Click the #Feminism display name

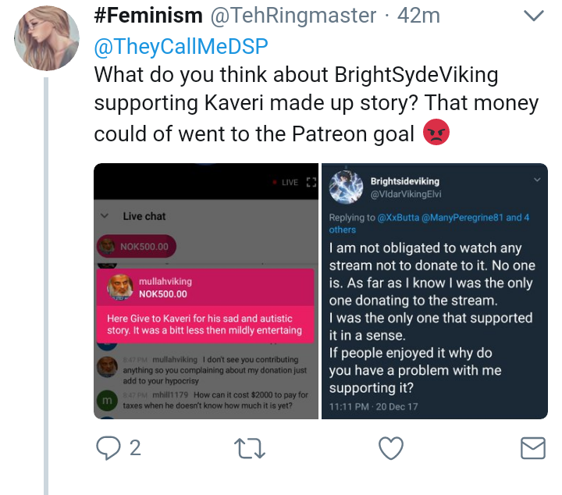(148, 16)
